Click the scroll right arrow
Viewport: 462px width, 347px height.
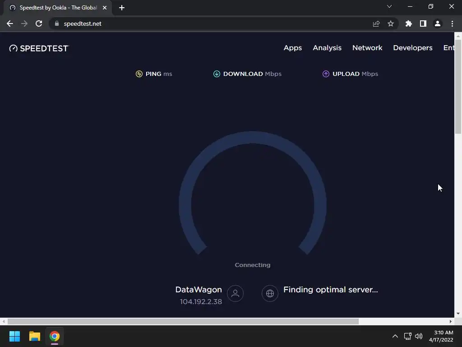click(451, 321)
